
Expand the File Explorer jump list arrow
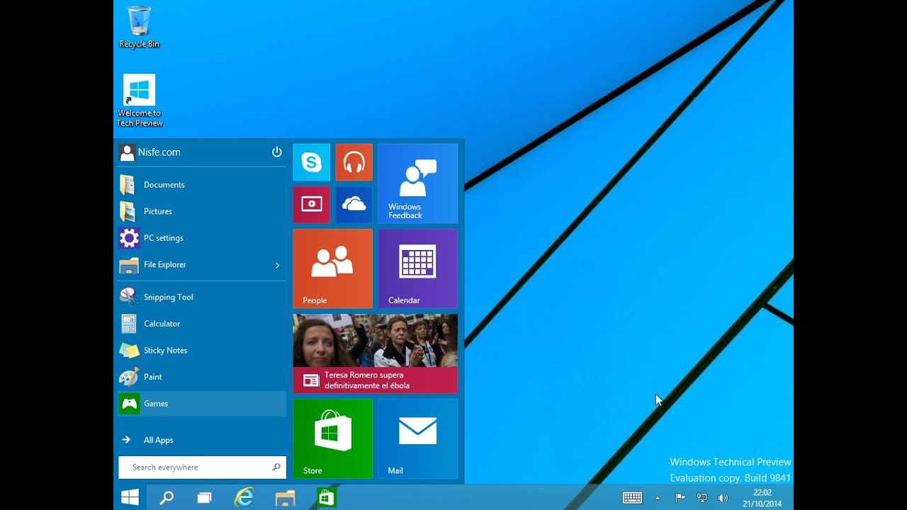tap(277, 265)
